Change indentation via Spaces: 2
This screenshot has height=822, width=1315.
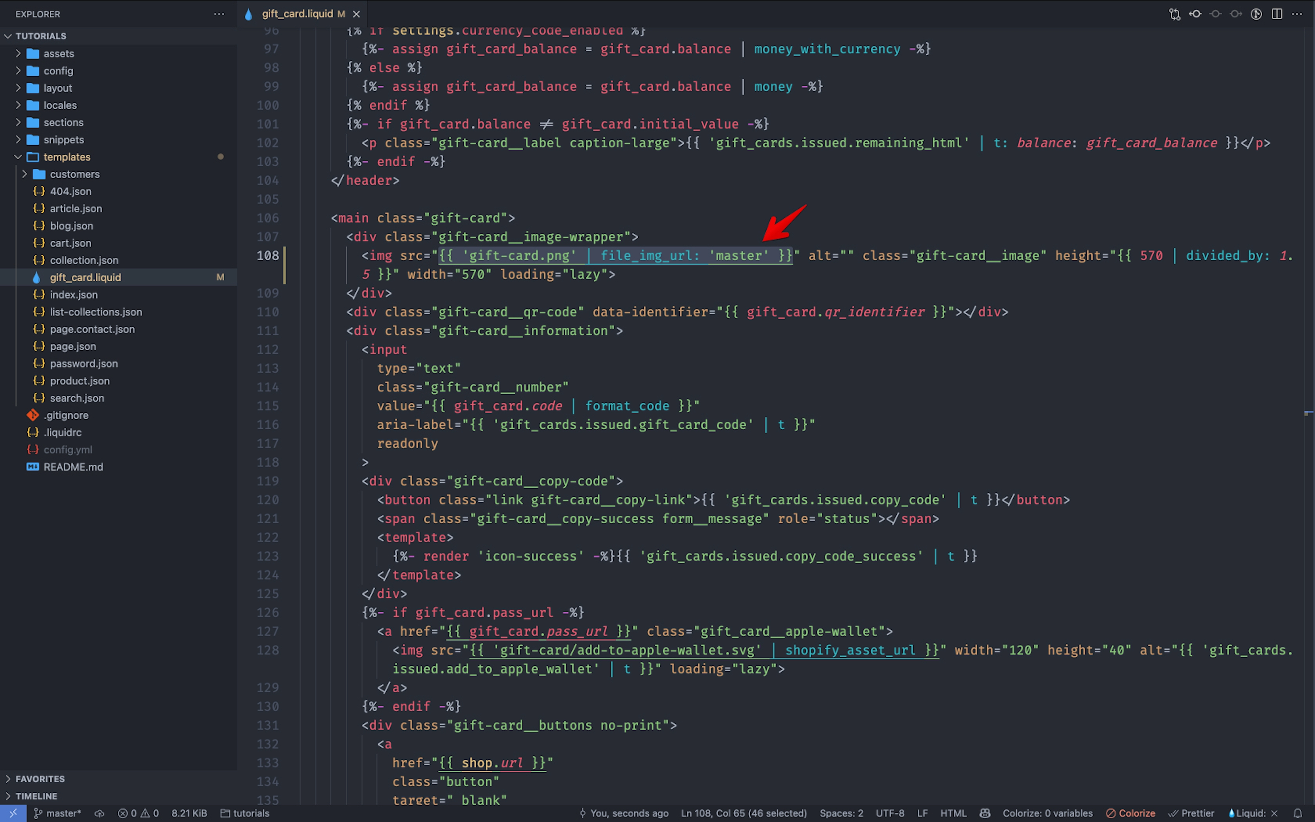(841, 813)
